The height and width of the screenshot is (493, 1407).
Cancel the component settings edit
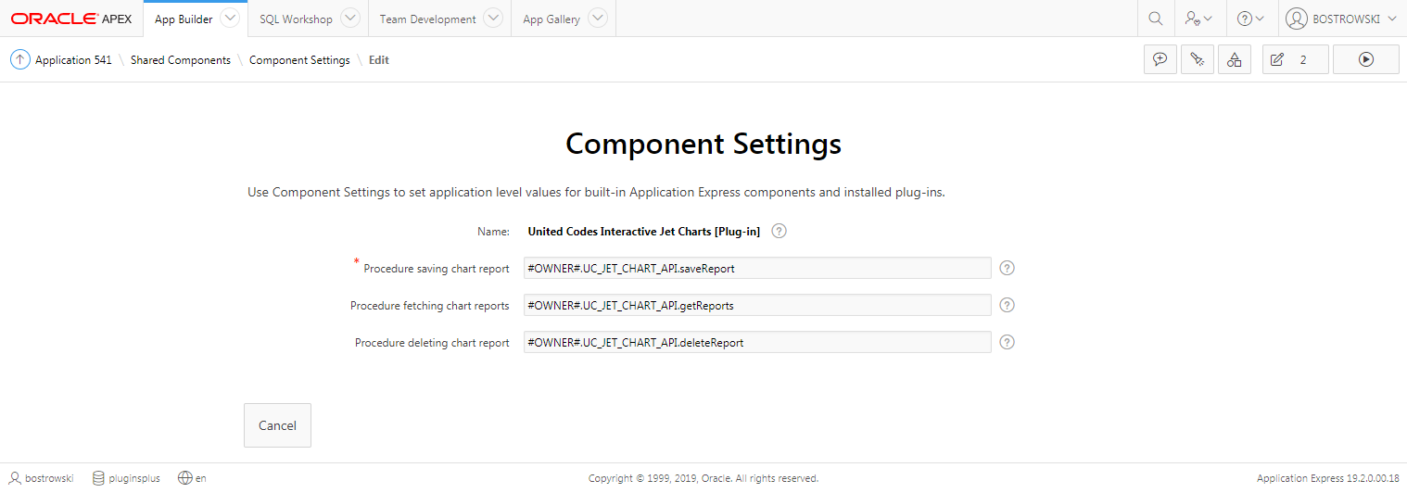pos(277,425)
